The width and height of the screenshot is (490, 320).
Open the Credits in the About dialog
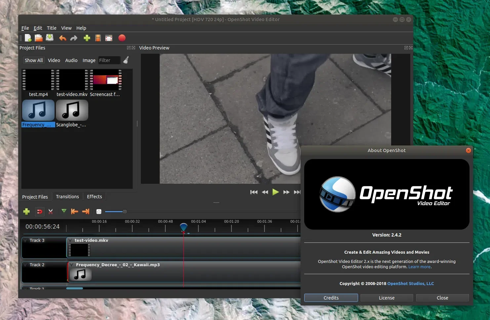331,298
